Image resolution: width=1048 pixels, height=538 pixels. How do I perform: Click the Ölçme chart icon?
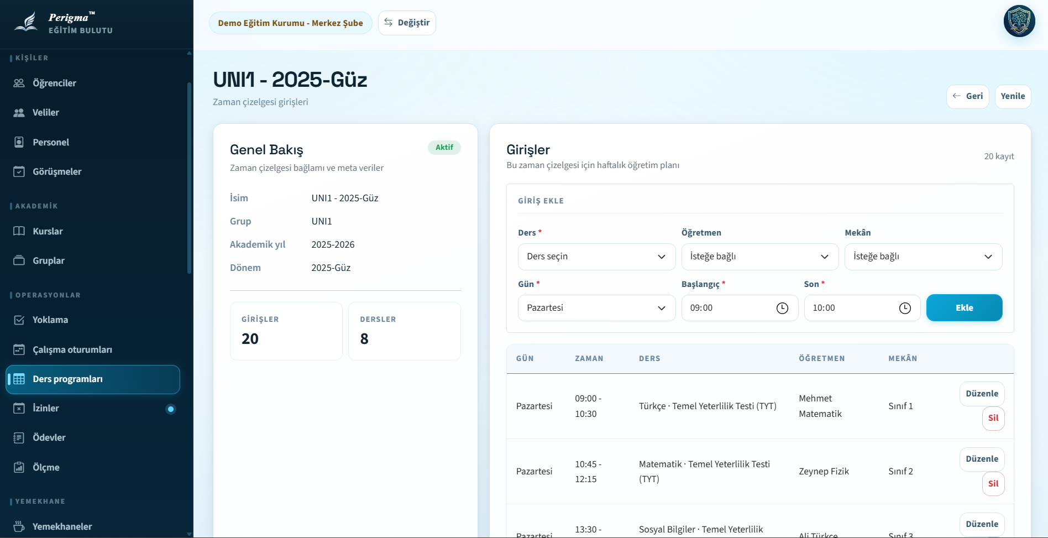19,467
